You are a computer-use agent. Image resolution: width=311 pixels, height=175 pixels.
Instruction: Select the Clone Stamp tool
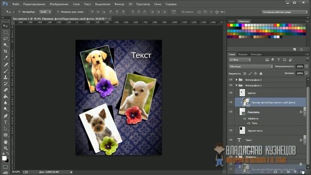tap(5, 77)
